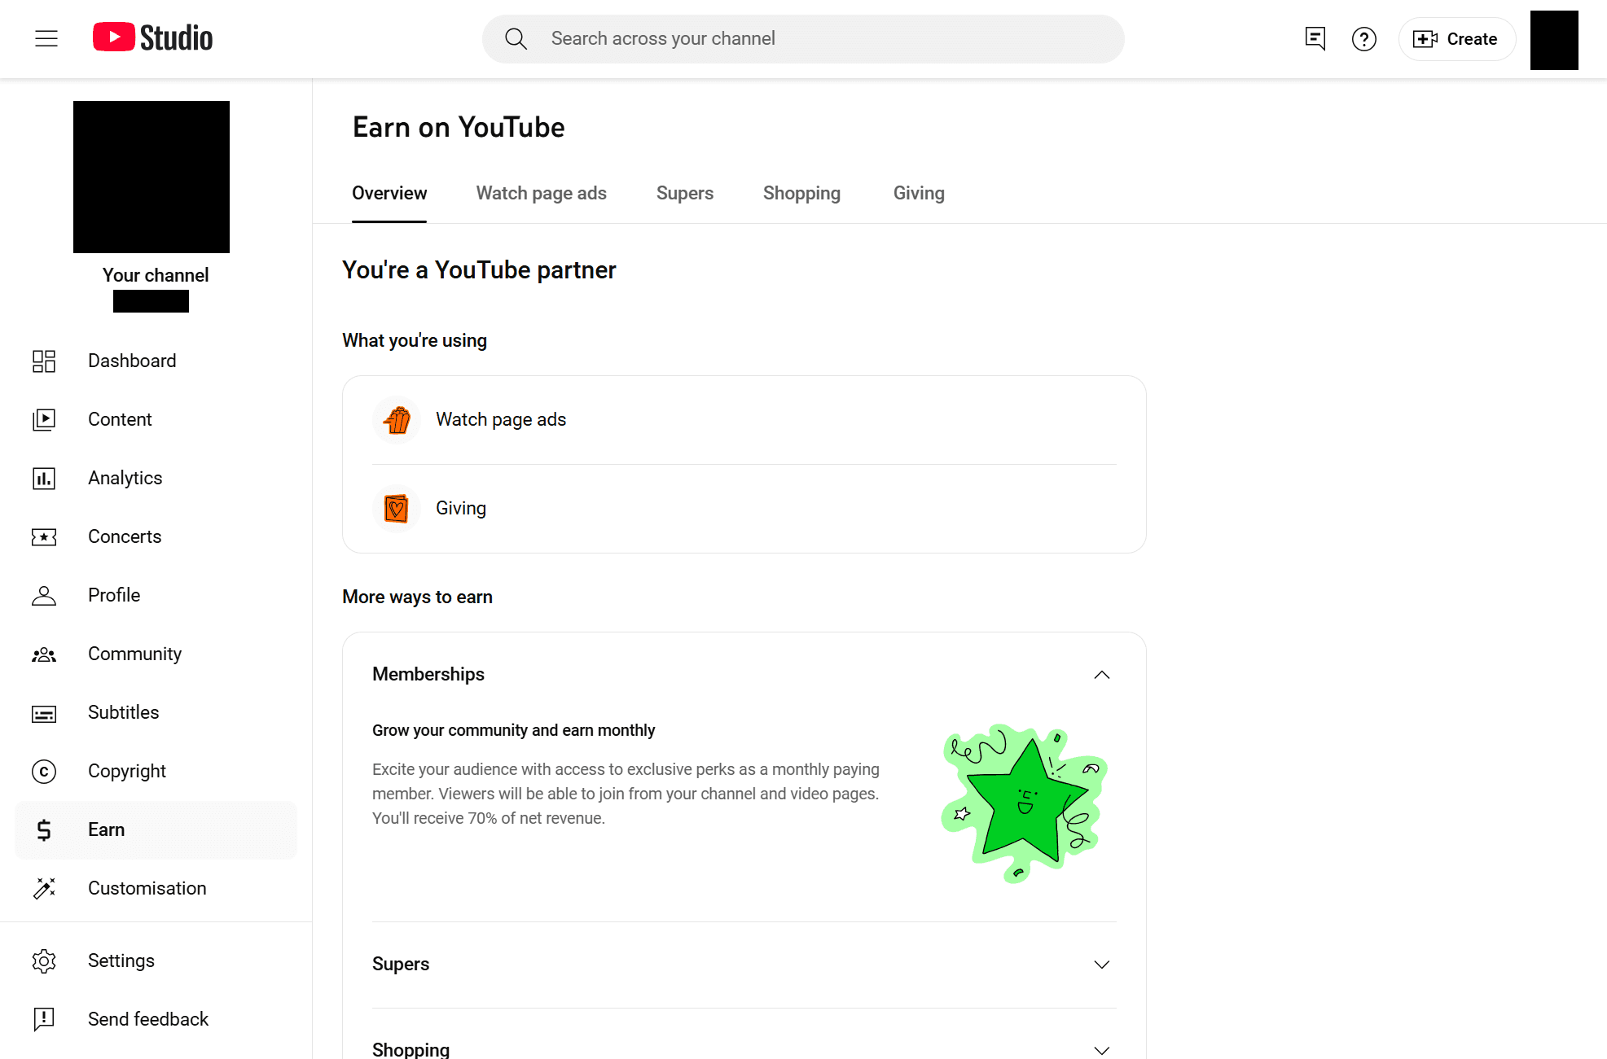The height and width of the screenshot is (1059, 1607).
Task: Click the Community people icon
Action: tap(44, 654)
